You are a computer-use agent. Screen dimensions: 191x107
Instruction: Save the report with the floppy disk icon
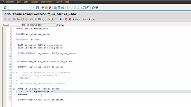37,8
